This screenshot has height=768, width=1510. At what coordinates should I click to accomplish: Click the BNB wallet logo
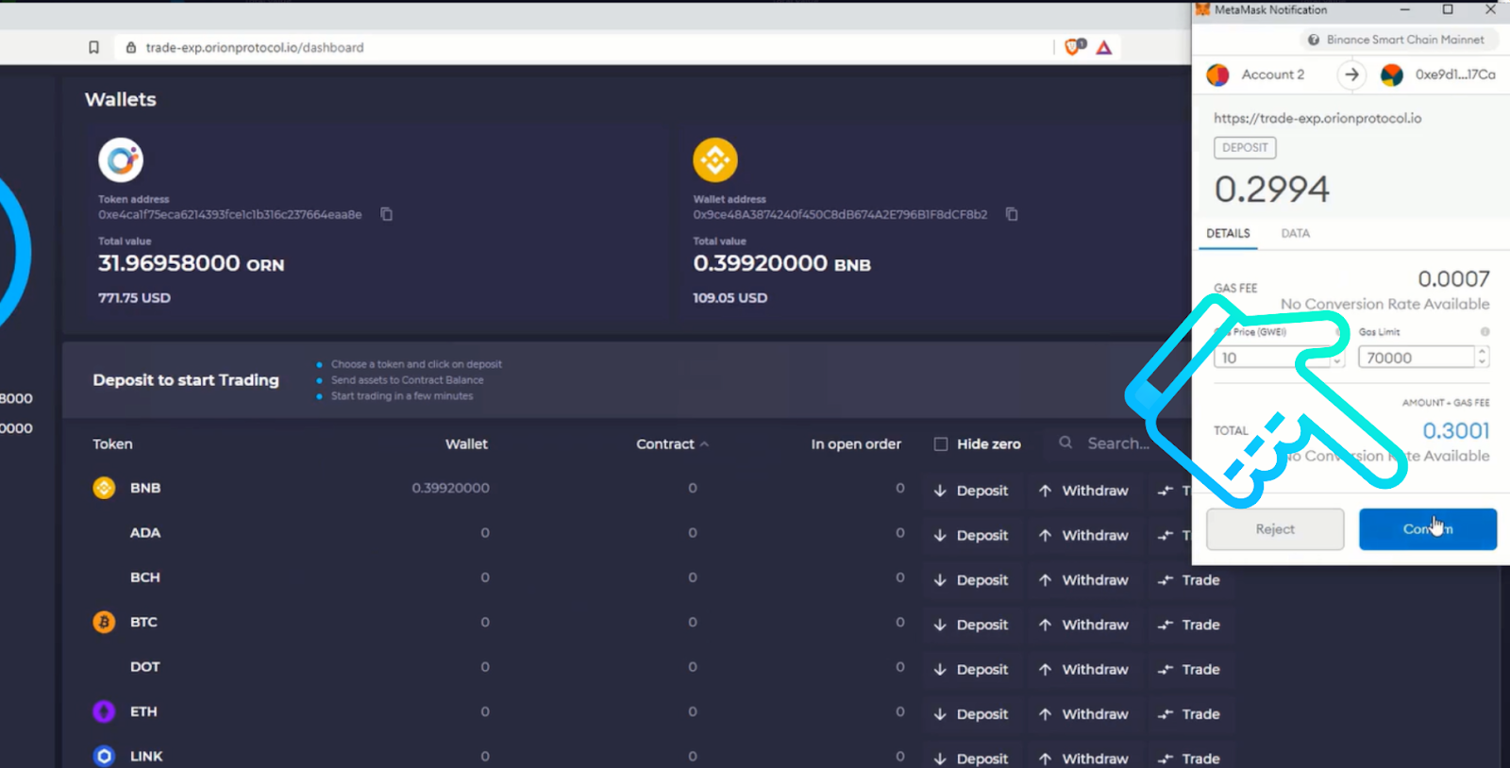715,159
